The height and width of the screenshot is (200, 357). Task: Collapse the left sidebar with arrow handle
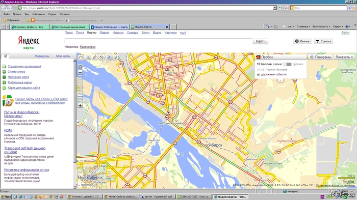78,122
